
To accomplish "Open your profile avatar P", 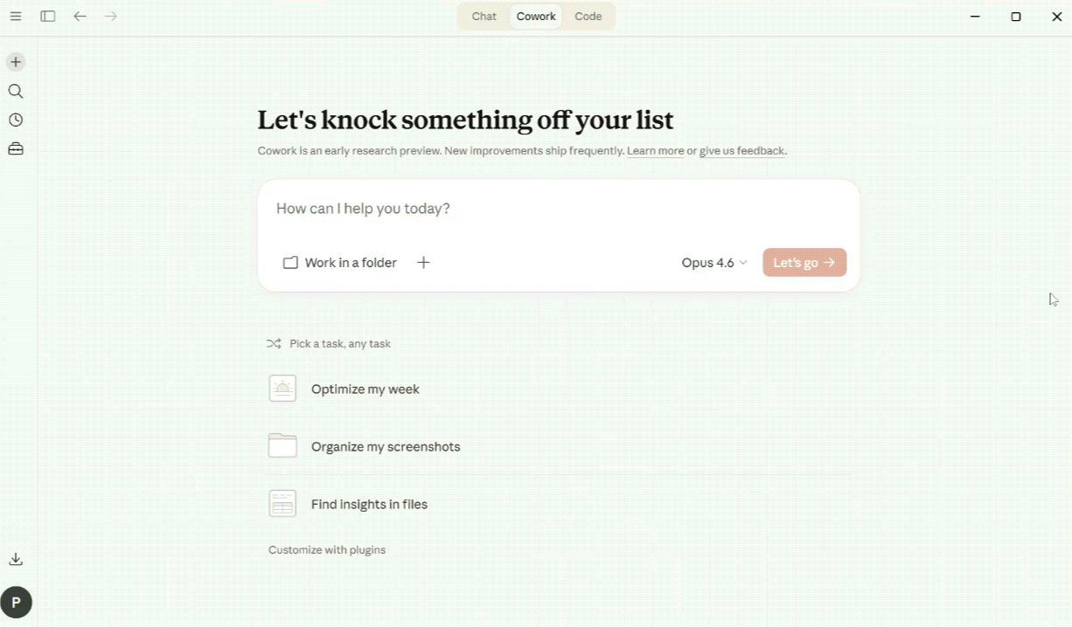I will [16, 602].
